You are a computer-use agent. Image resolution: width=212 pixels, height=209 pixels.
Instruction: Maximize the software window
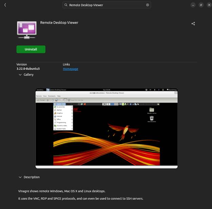[x=201, y=5]
